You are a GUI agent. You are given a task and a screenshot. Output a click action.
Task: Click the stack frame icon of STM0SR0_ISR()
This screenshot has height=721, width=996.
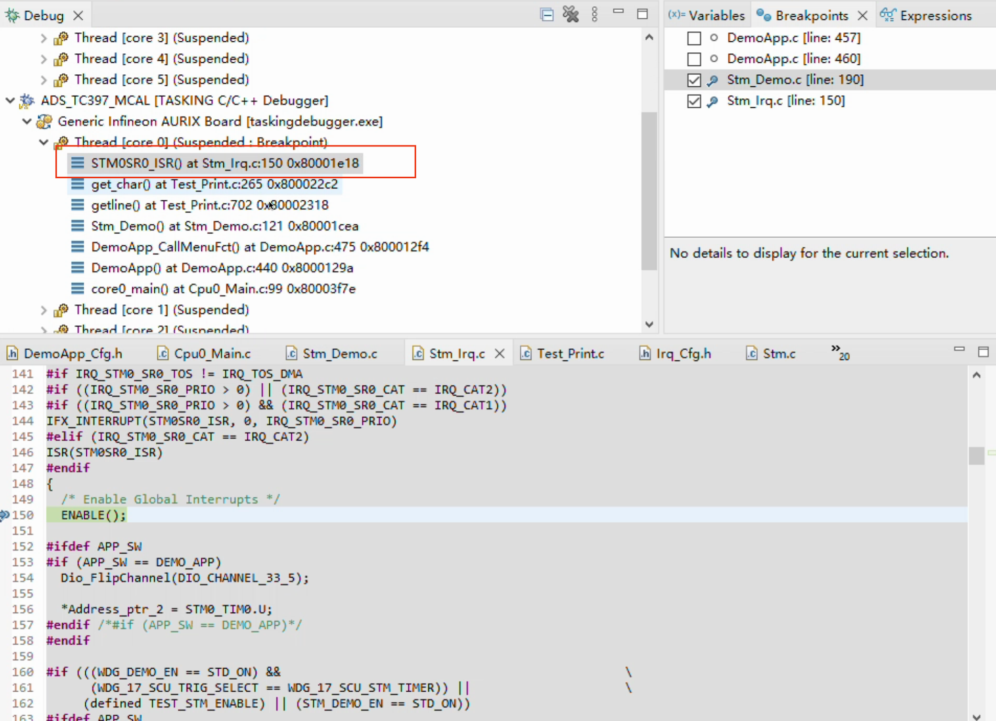point(77,163)
